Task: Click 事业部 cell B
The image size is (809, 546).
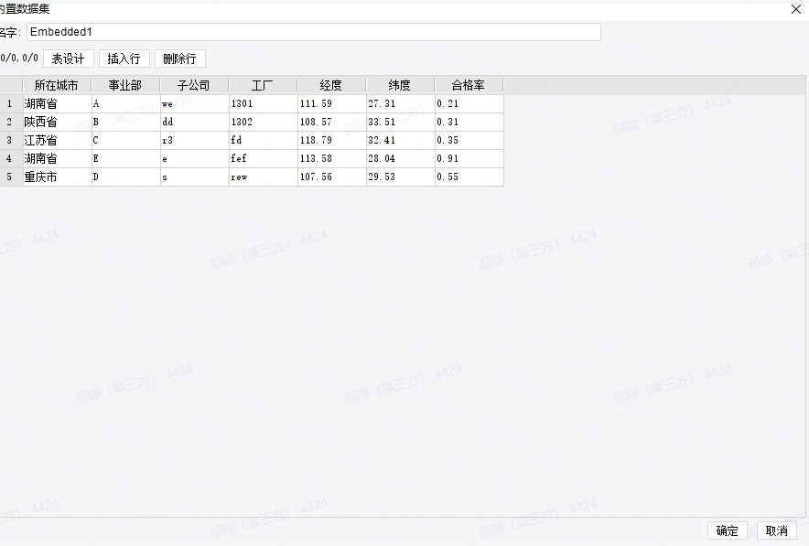Action: tap(126, 123)
